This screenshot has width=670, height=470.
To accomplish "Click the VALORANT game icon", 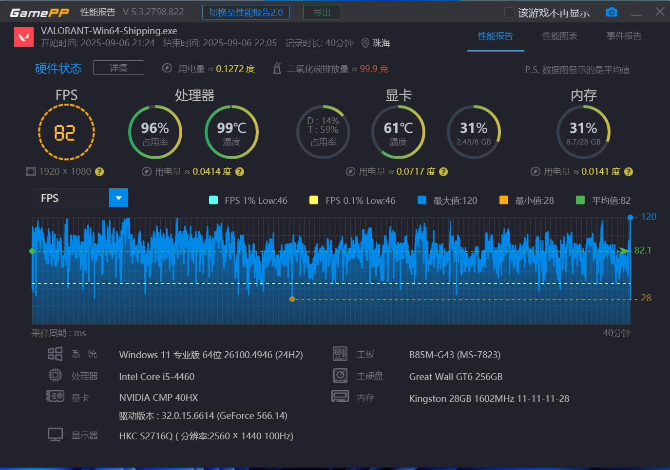I will pos(23,37).
